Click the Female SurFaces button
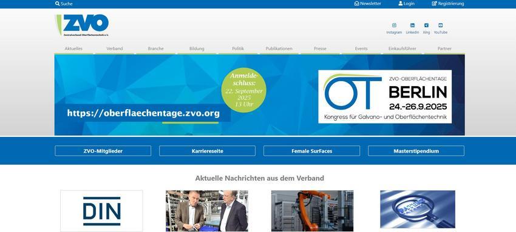Viewport: 516px width, 232px height. (311, 151)
